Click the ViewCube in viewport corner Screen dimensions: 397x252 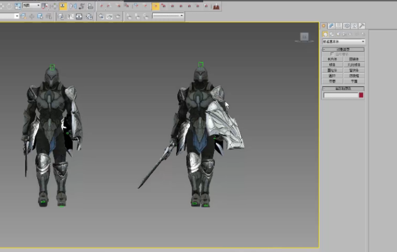(x=304, y=37)
